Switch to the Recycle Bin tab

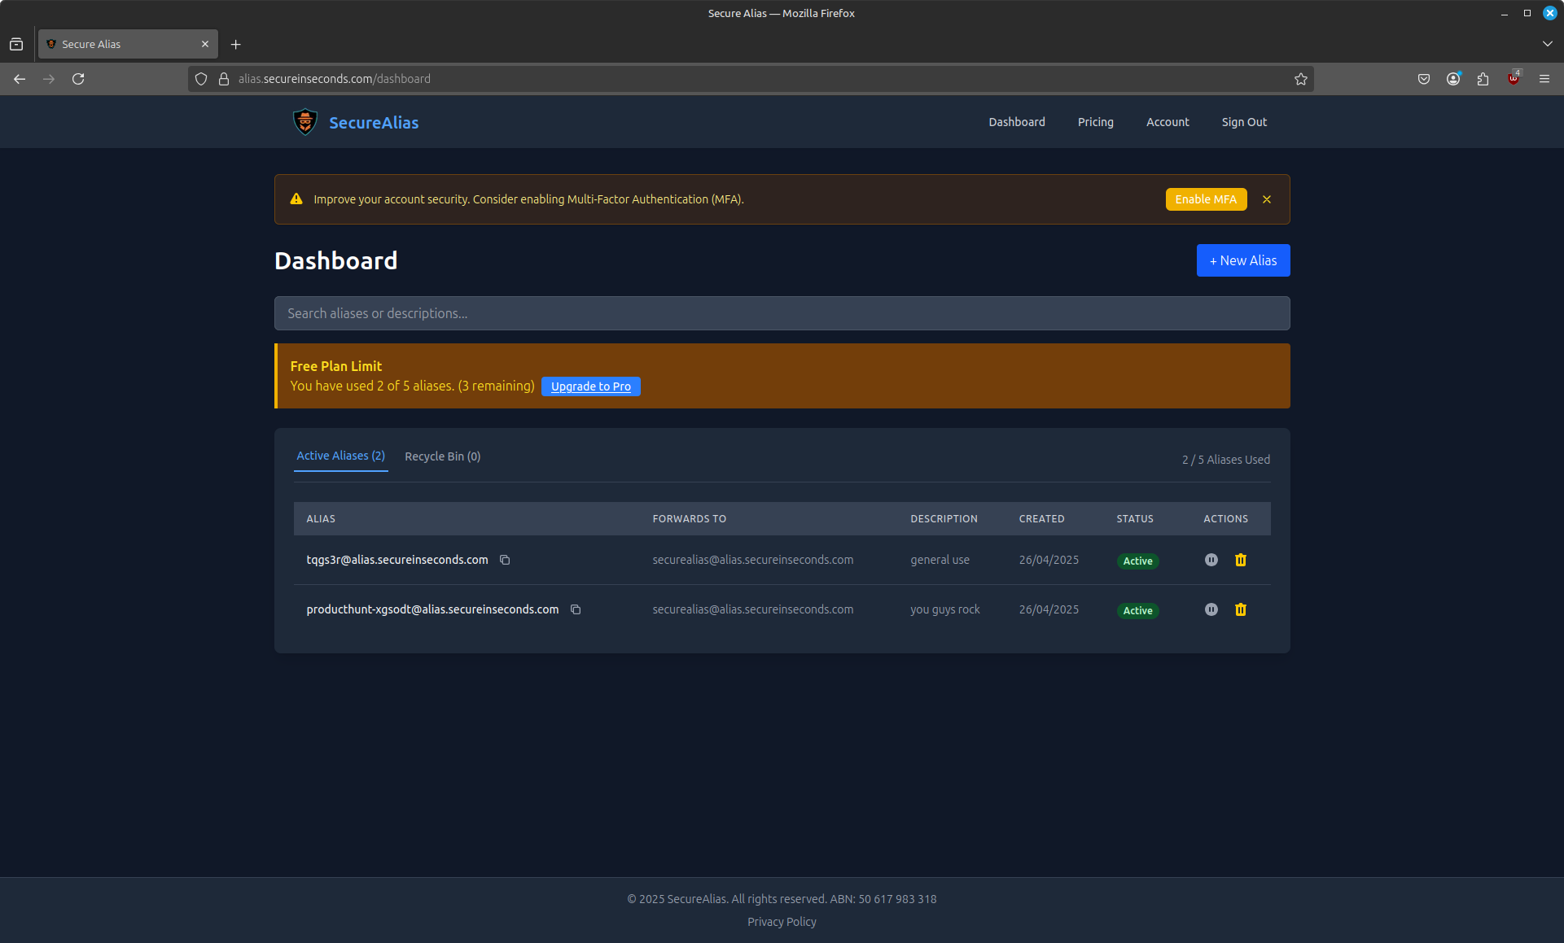tap(442, 456)
